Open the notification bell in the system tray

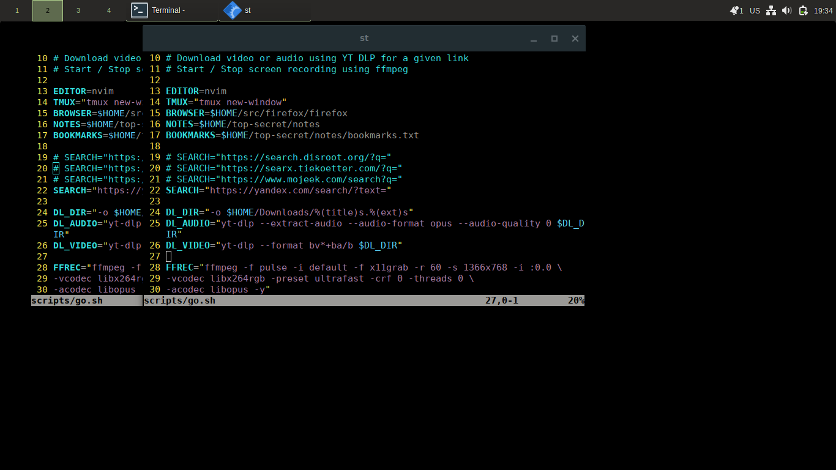click(x=734, y=10)
